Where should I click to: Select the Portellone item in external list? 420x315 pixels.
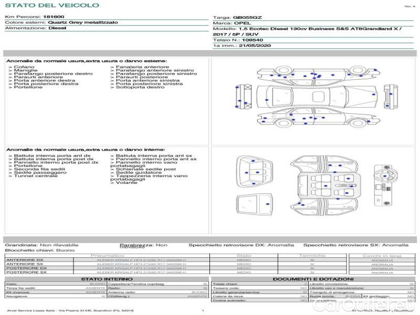click(x=25, y=87)
